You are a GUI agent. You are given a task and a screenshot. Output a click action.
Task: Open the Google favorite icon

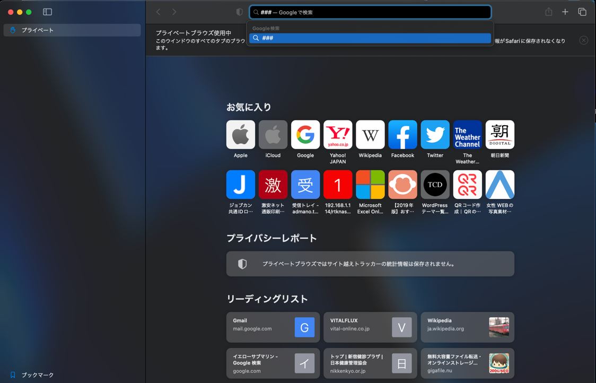pyautogui.click(x=305, y=135)
